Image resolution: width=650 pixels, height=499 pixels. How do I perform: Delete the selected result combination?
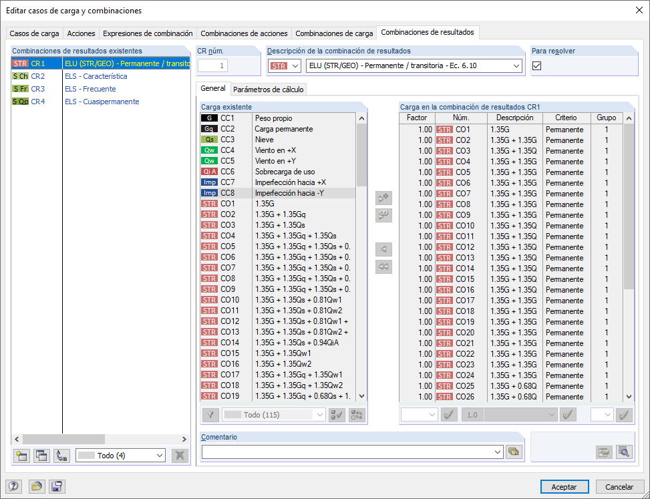click(x=180, y=456)
